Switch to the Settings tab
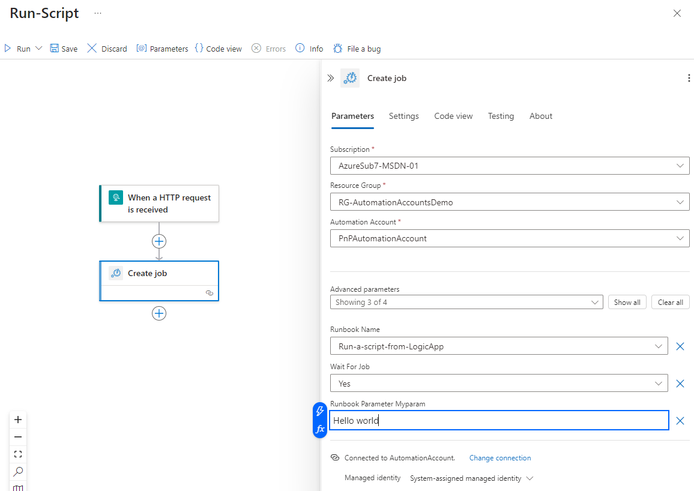 (403, 116)
